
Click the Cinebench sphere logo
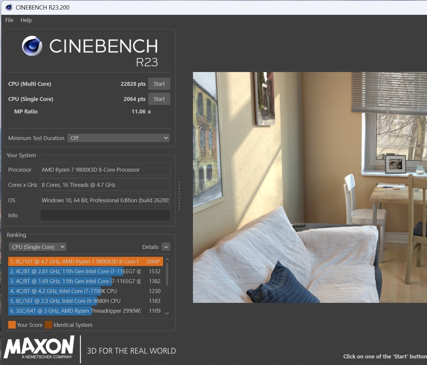point(32,46)
